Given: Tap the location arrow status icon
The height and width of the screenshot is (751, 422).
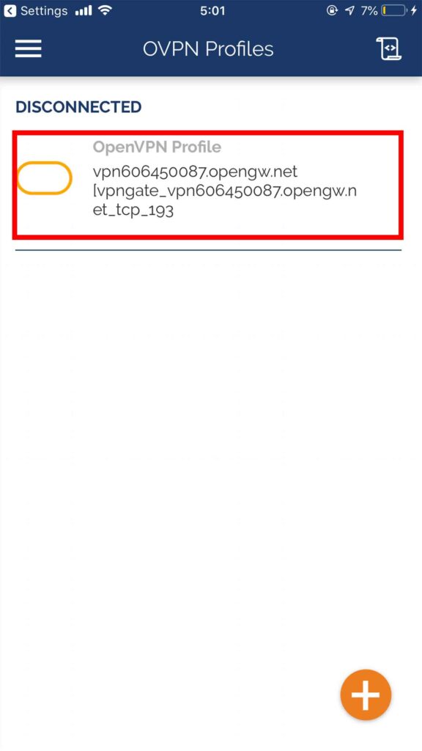Looking at the screenshot, I should (x=349, y=10).
